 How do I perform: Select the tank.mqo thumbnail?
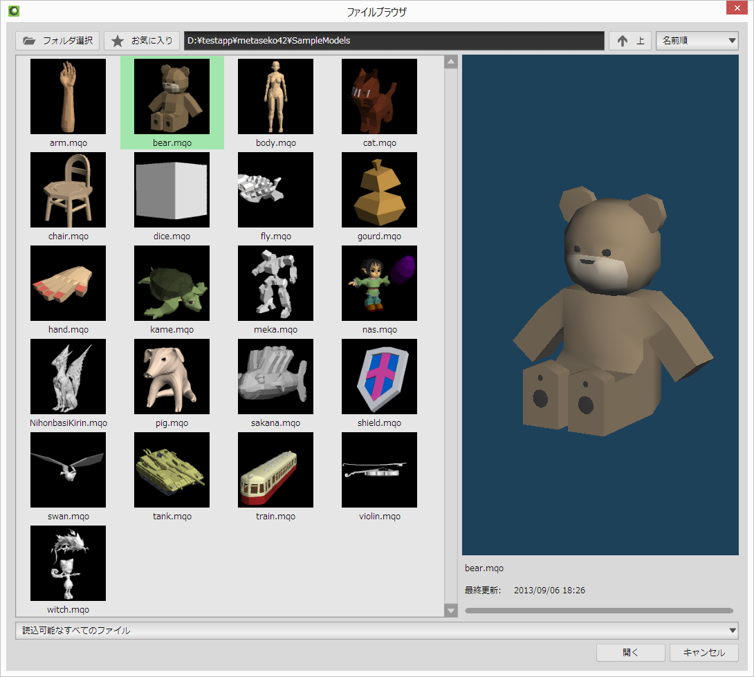(172, 470)
